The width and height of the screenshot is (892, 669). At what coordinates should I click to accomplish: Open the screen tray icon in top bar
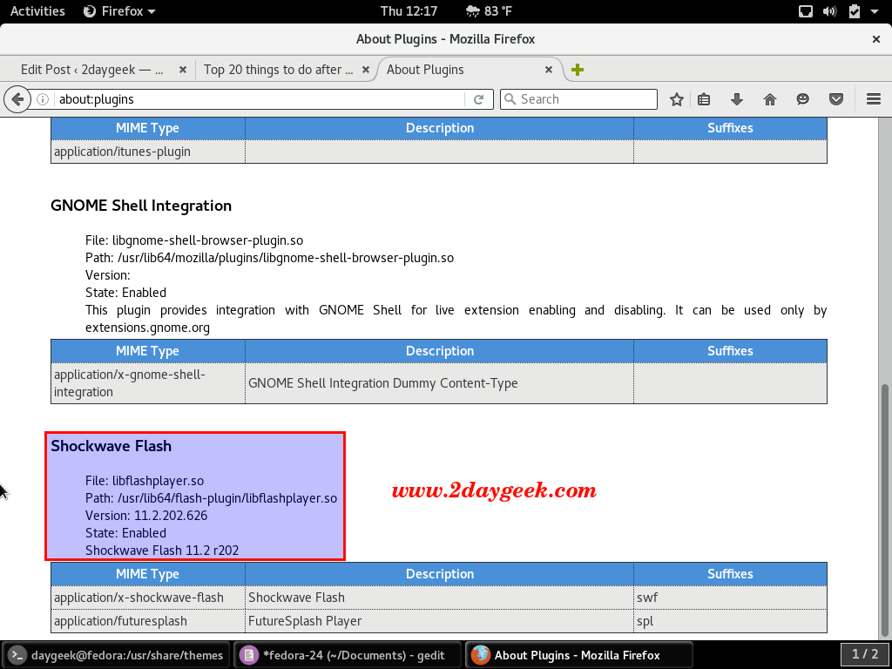click(x=806, y=11)
